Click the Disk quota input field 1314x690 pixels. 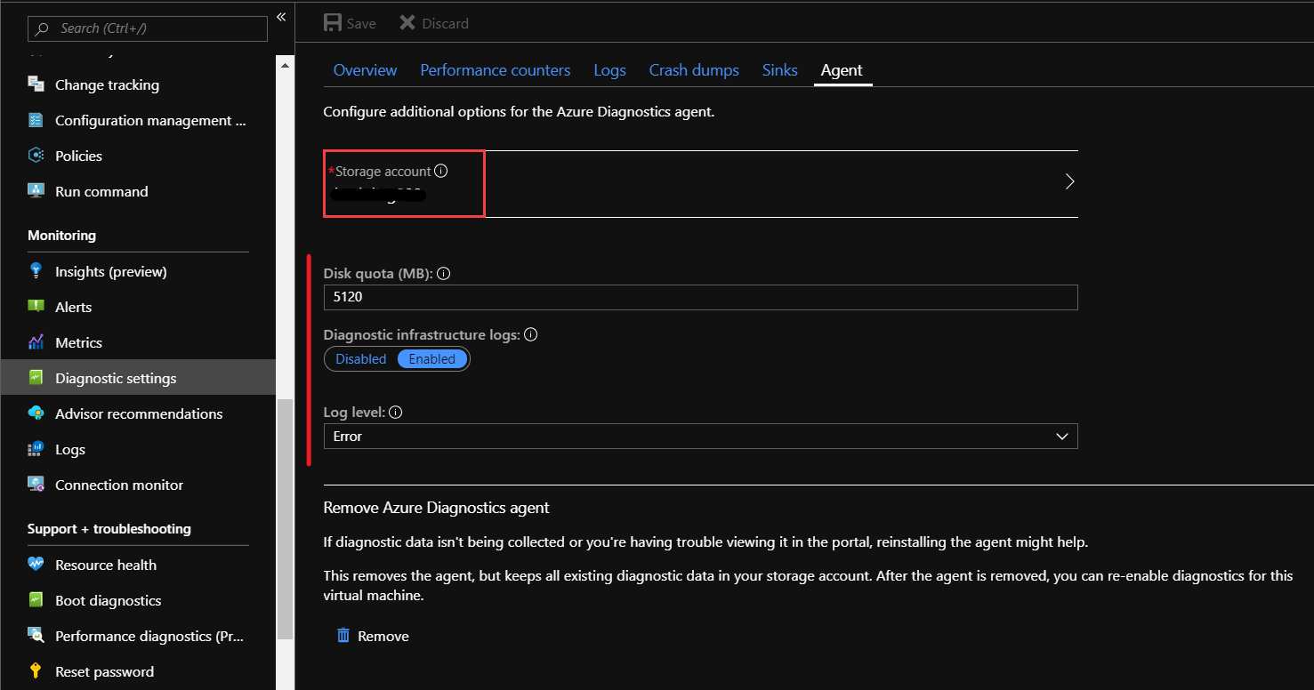[700, 297]
